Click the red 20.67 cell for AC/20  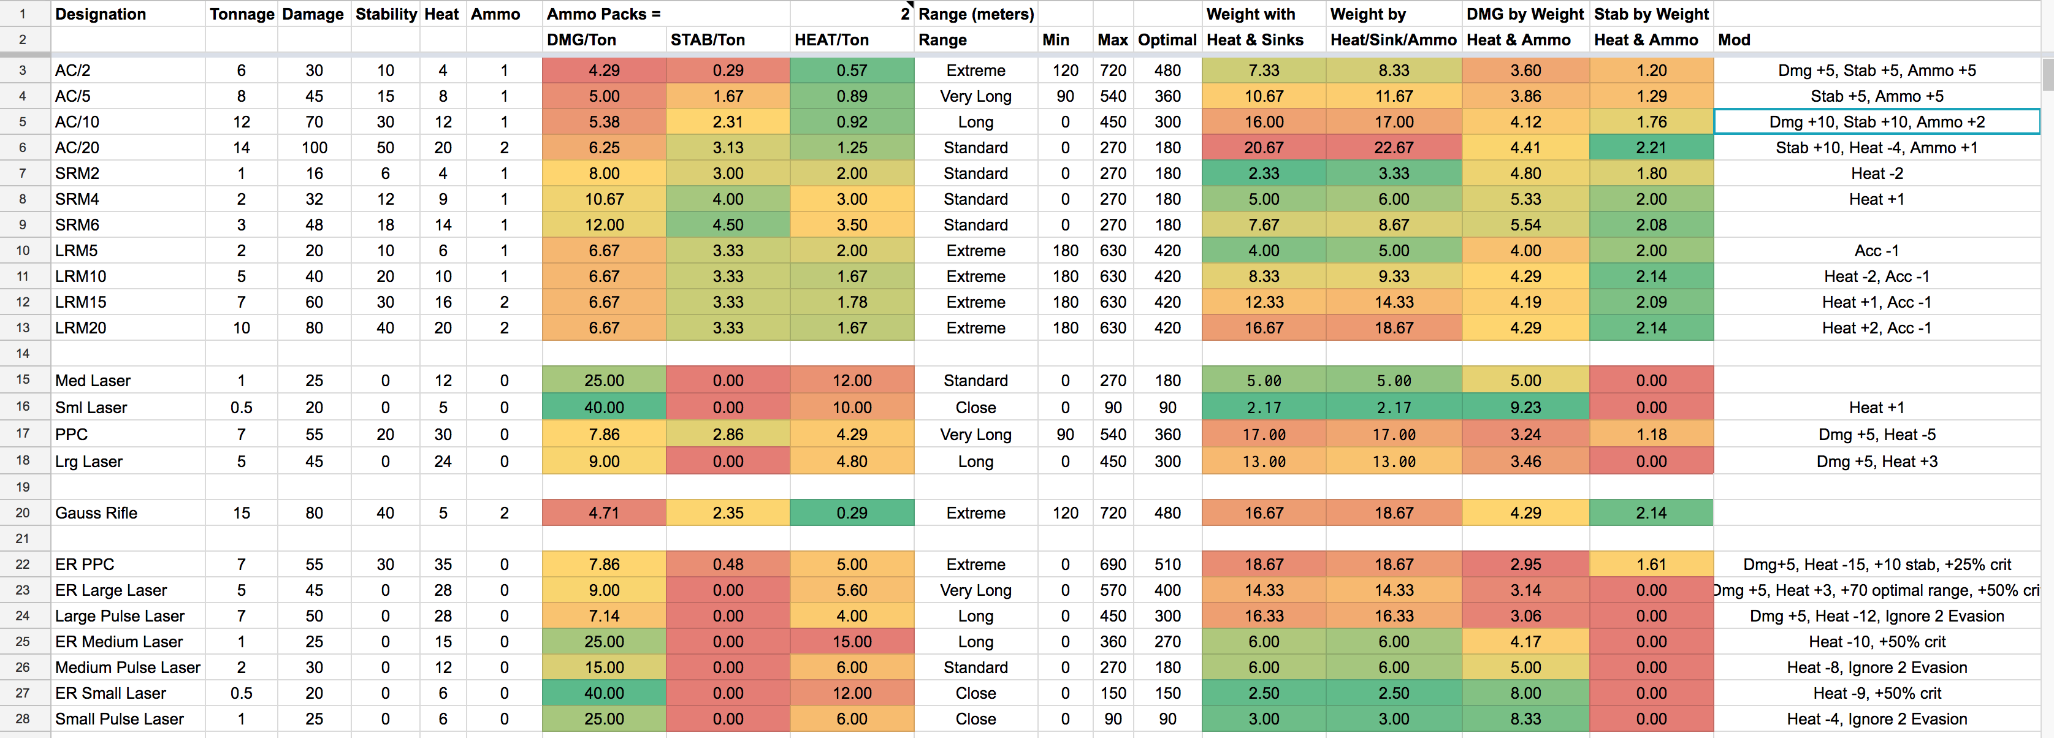click(1263, 148)
